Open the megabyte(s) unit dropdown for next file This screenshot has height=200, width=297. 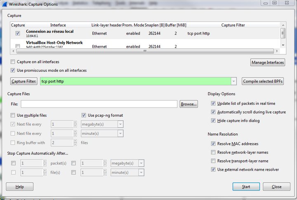[120, 124]
